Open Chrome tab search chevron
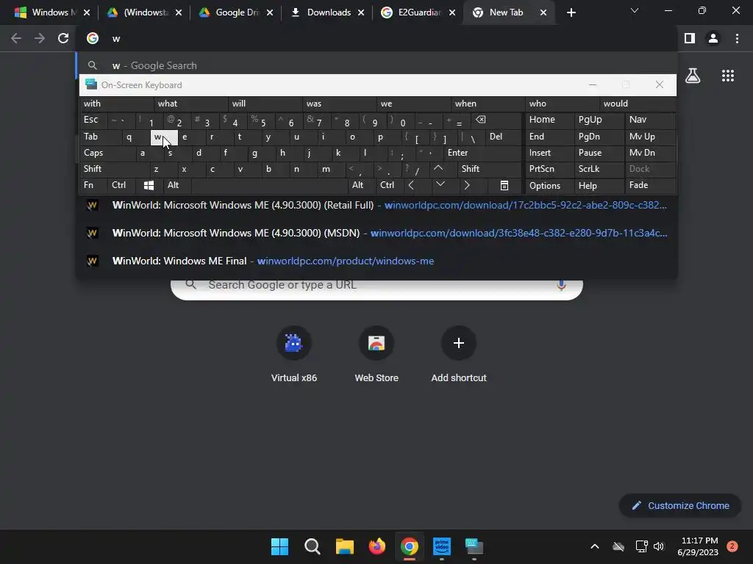The image size is (753, 564). 635,10
